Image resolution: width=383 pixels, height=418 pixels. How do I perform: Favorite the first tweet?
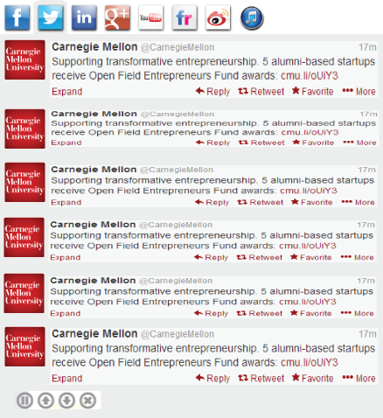click(312, 92)
